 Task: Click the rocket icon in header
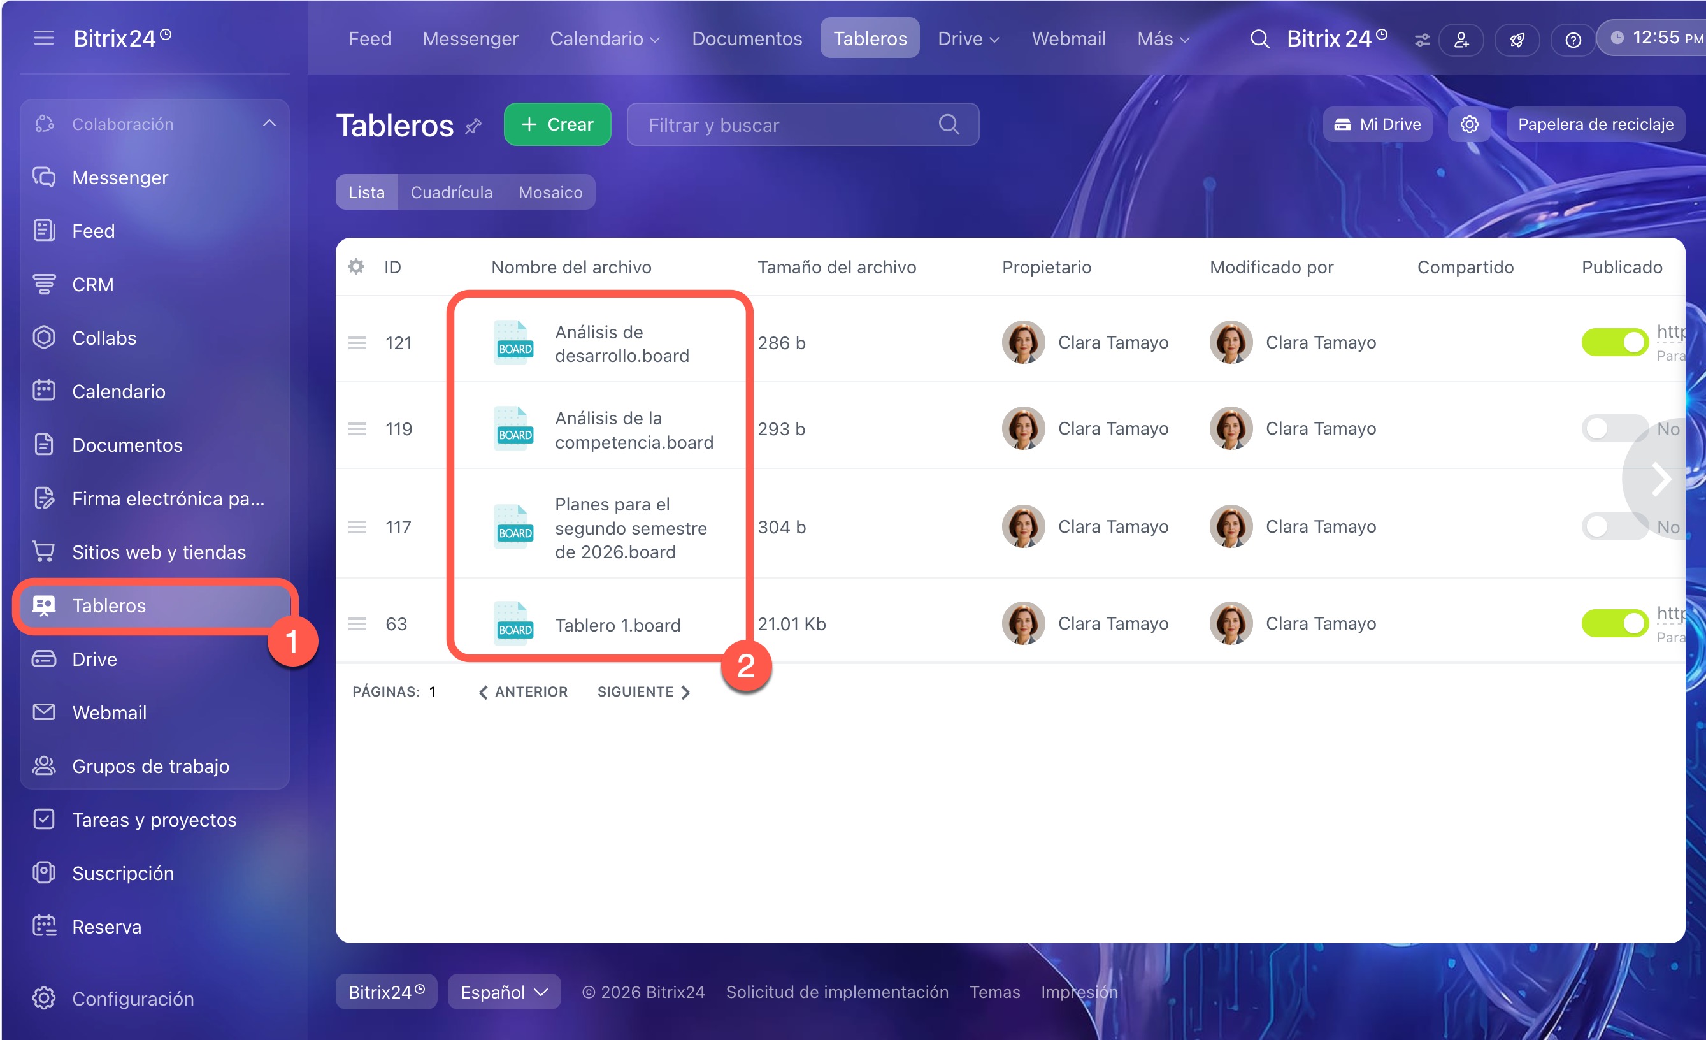1517,40
